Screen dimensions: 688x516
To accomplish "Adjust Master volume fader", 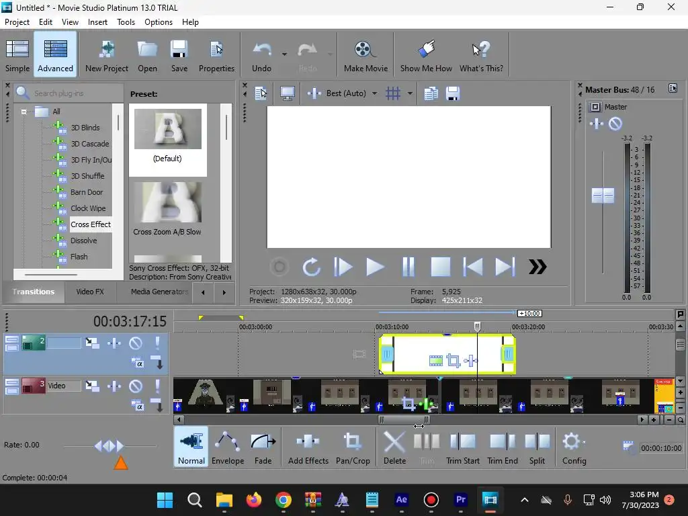I will pos(603,196).
